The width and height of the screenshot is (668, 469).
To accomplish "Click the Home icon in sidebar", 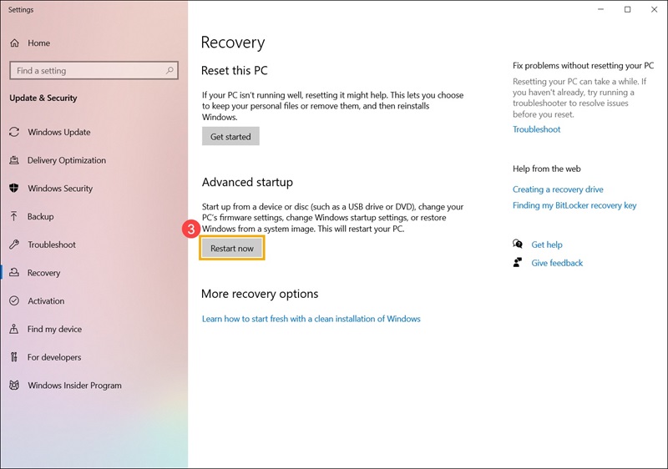I will coord(14,43).
